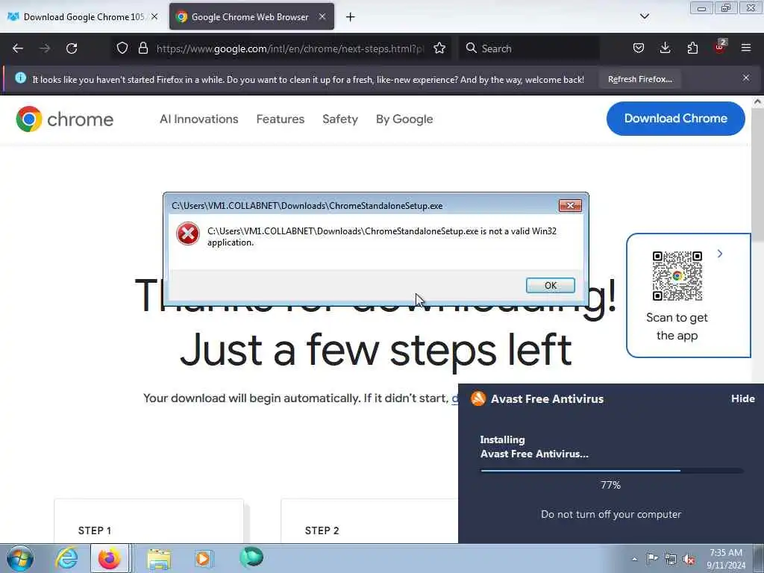Click info icon in notification bar
Image resolution: width=764 pixels, height=573 pixels.
(x=20, y=78)
